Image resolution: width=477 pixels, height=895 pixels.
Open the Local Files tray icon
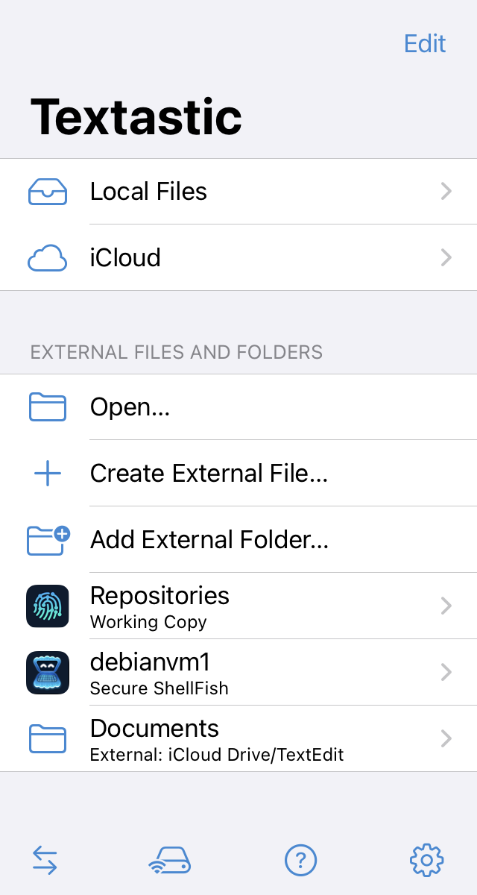pyautogui.click(x=48, y=192)
